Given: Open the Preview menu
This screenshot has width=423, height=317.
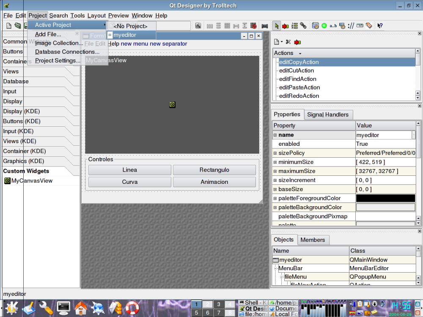Looking at the screenshot, I should click(118, 16).
